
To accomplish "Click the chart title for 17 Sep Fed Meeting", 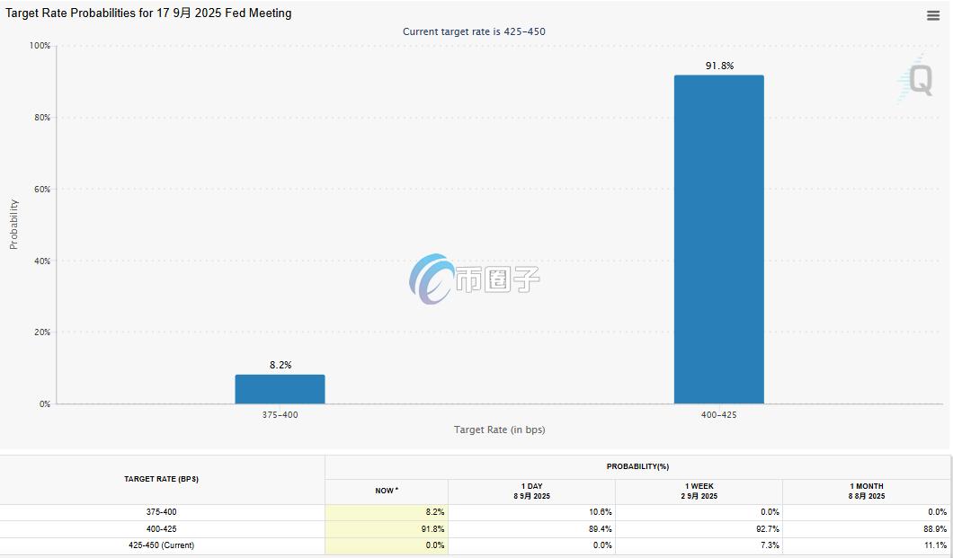I will [149, 13].
